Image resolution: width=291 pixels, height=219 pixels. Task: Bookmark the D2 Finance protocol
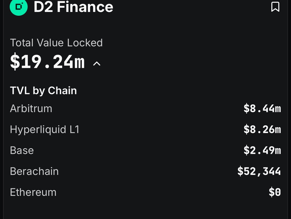[x=275, y=7]
